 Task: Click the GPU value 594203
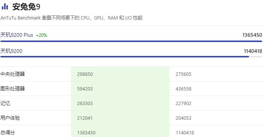coord(85,89)
